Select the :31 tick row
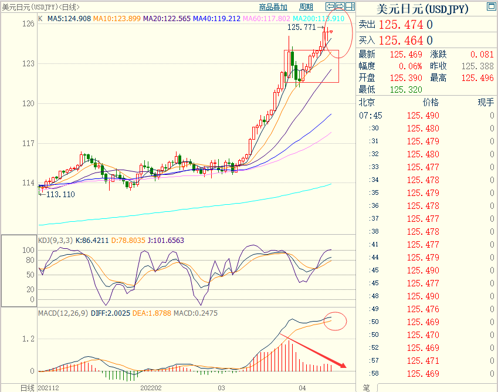The image size is (498, 392). pyautogui.click(x=426, y=141)
